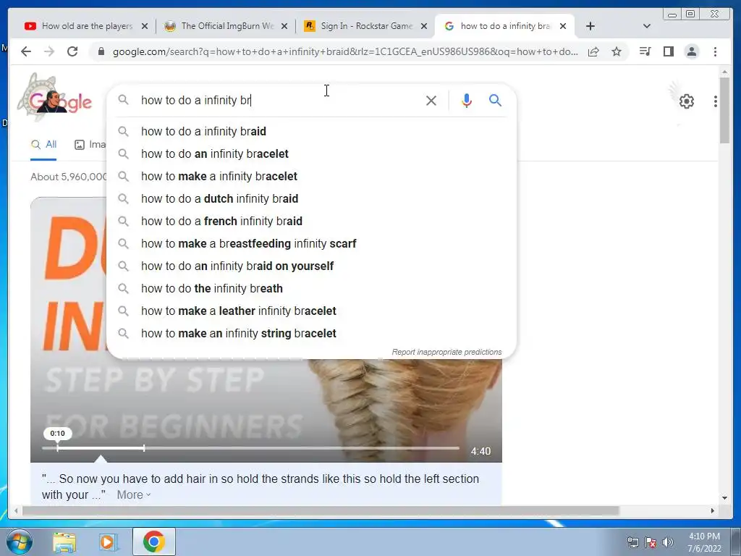Select the All results tab
Screen dimensions: 741x556
pos(43,145)
